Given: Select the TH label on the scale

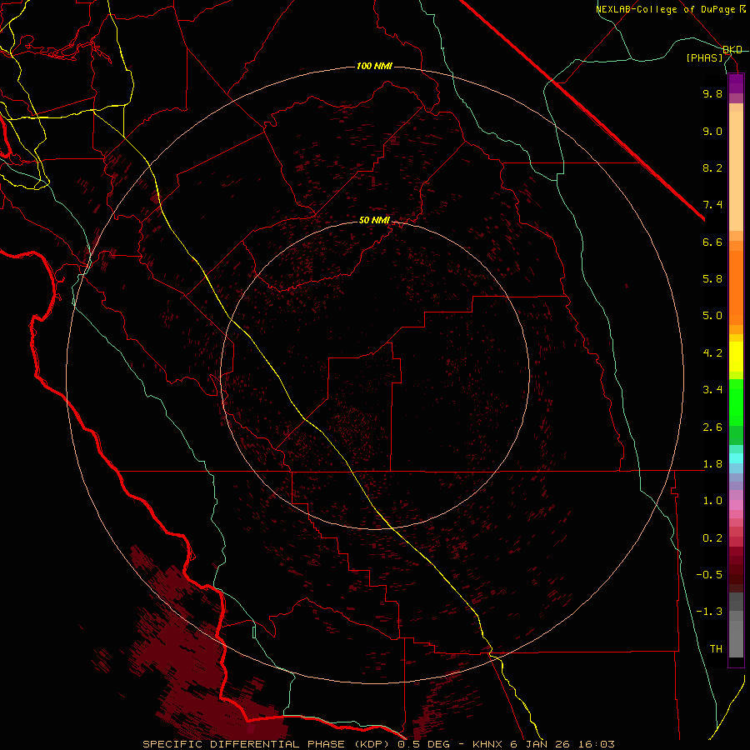Looking at the screenshot, I should pyautogui.click(x=716, y=649).
